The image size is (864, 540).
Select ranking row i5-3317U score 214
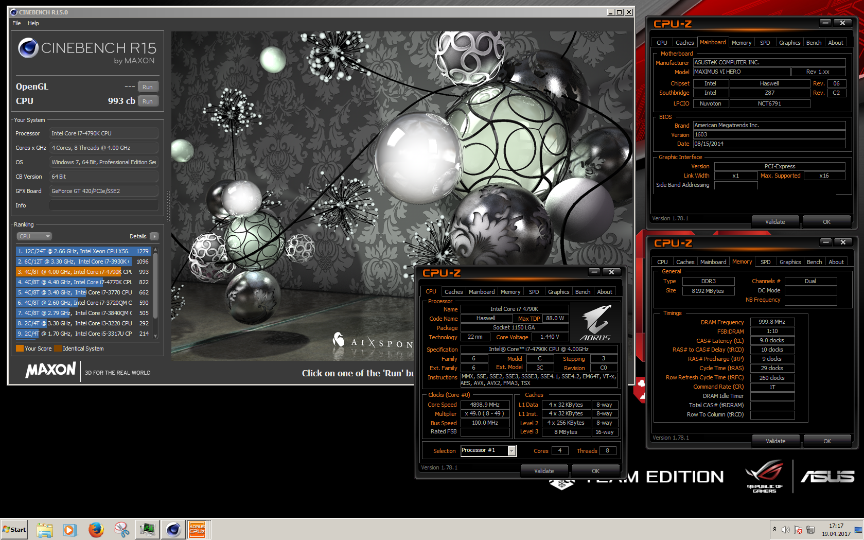83,334
